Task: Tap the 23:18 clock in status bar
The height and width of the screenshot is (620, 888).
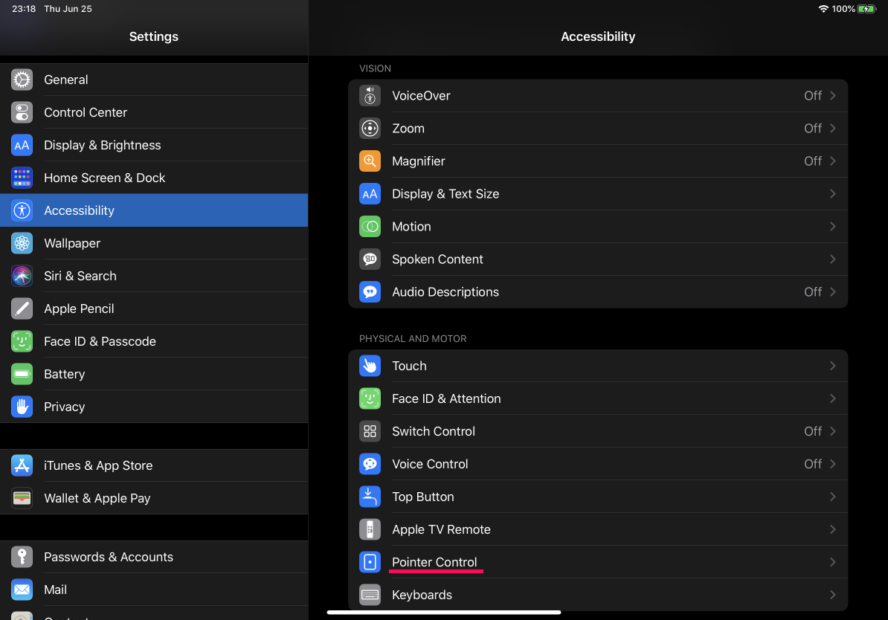Action: (24, 9)
